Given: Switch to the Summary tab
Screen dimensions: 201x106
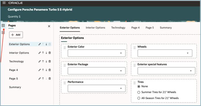Looking at the screenshot, I should (x=165, y=28).
